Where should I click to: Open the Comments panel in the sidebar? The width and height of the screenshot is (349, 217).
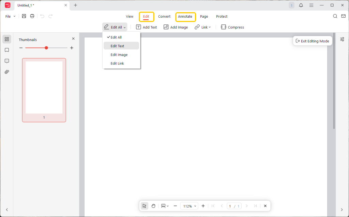(x=7, y=61)
